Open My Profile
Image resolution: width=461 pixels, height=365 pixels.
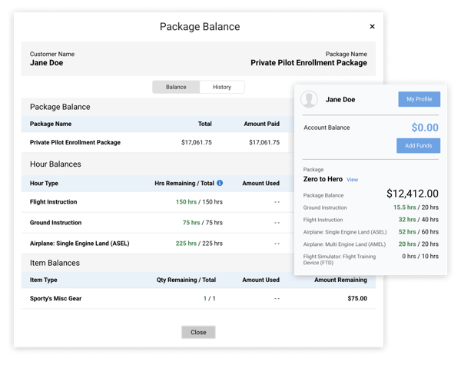420,99
